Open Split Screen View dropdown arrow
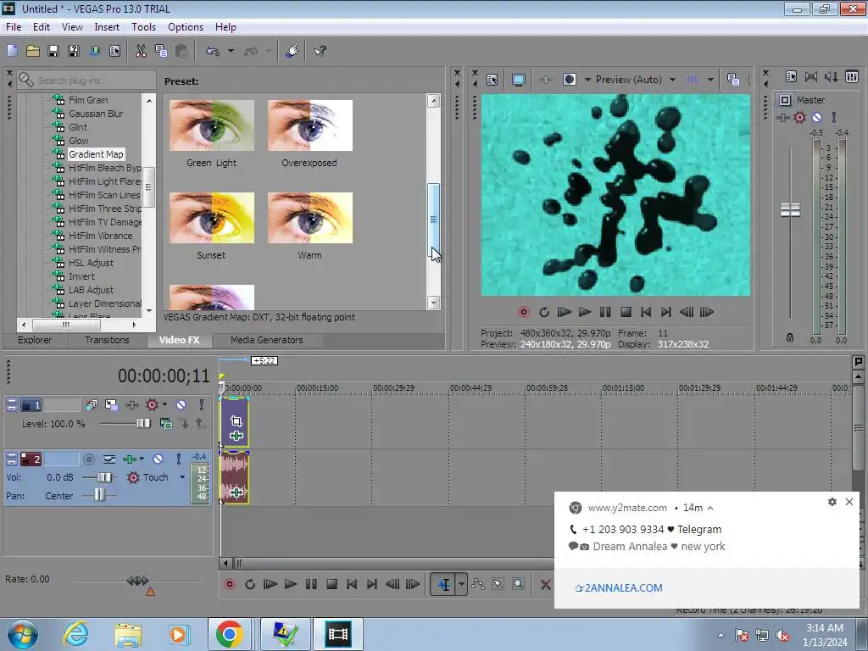868x651 pixels. pyautogui.click(x=587, y=80)
